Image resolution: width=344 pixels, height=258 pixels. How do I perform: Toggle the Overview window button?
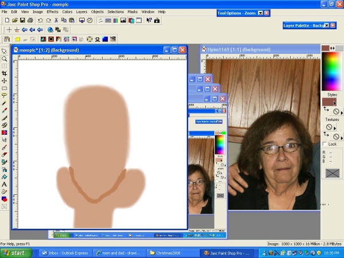[x=139, y=21]
